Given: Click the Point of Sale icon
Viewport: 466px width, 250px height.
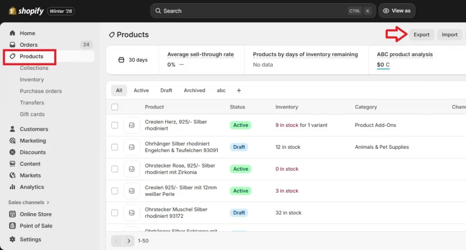Looking at the screenshot, I should pos(12,225).
